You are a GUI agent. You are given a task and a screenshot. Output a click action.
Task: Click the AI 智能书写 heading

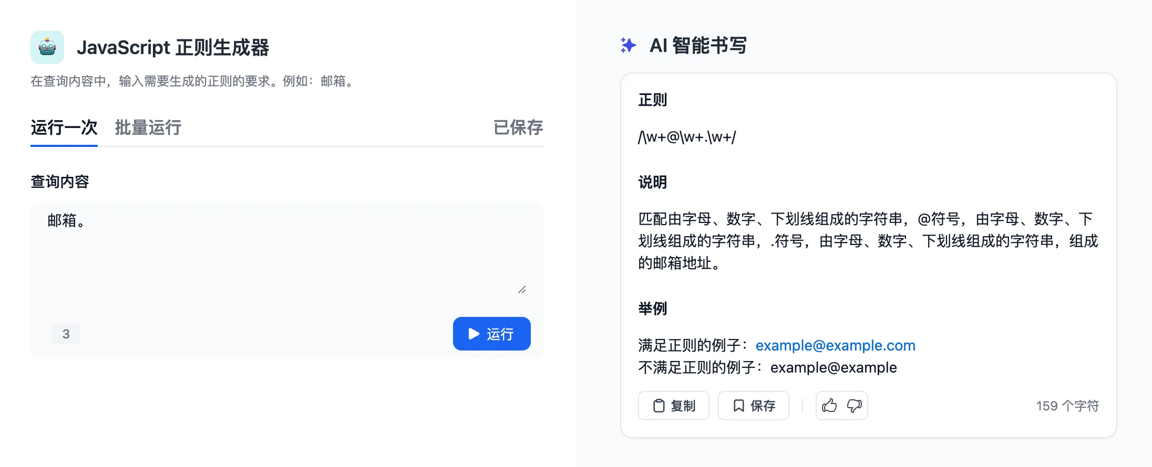coord(698,46)
